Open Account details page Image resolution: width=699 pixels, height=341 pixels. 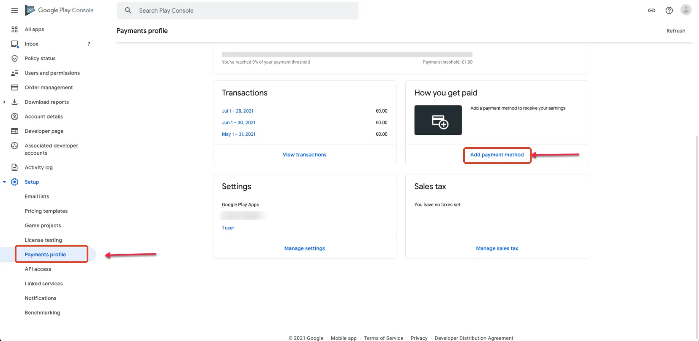click(x=44, y=117)
